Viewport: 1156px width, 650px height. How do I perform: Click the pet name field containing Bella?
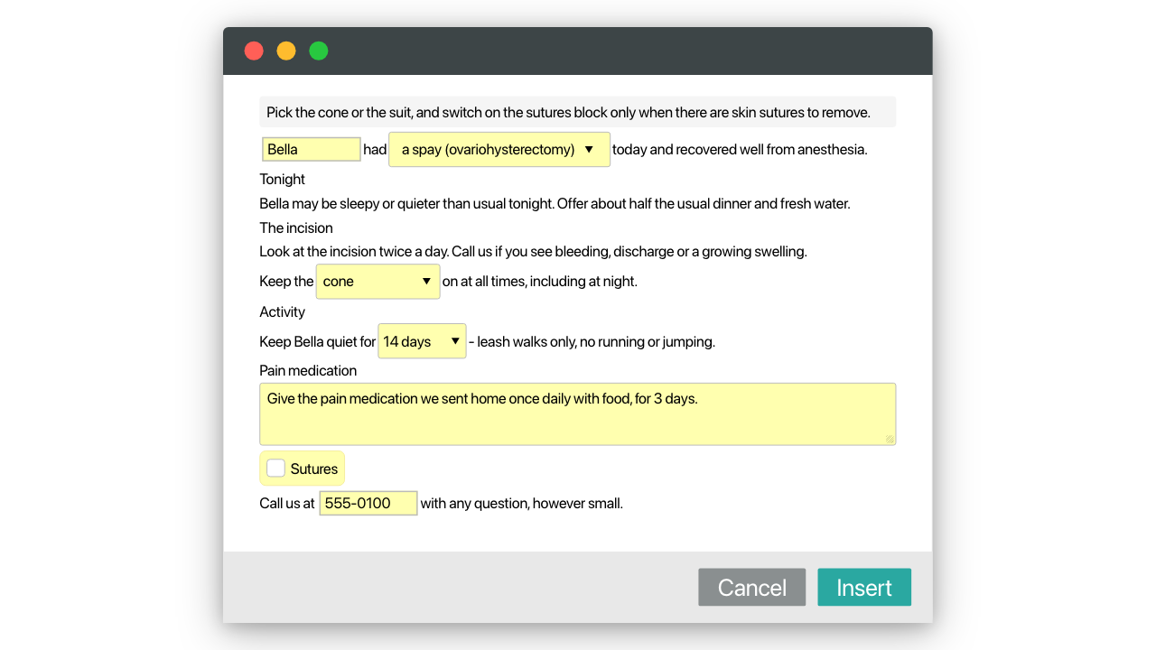(312, 149)
